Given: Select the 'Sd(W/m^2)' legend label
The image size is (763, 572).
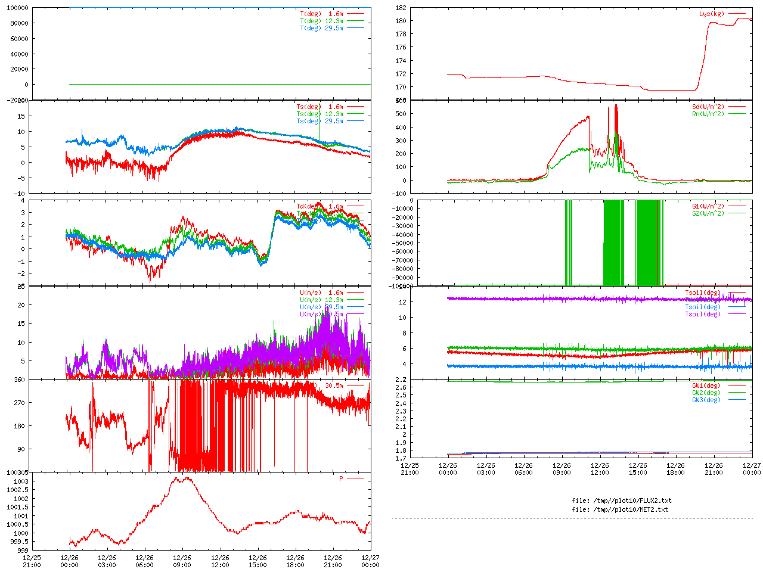Looking at the screenshot, I should click(x=708, y=107).
